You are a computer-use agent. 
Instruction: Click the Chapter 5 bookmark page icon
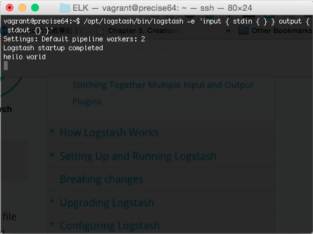click(100, 31)
